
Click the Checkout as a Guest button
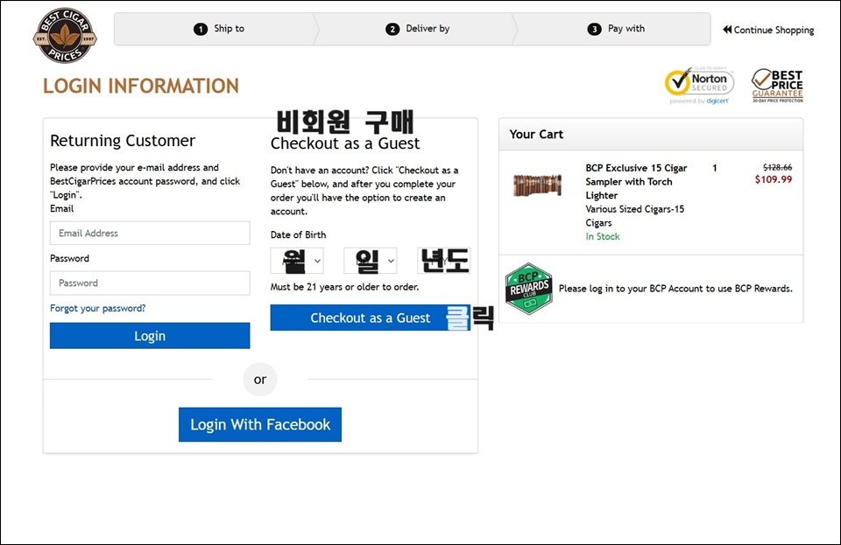click(x=370, y=318)
